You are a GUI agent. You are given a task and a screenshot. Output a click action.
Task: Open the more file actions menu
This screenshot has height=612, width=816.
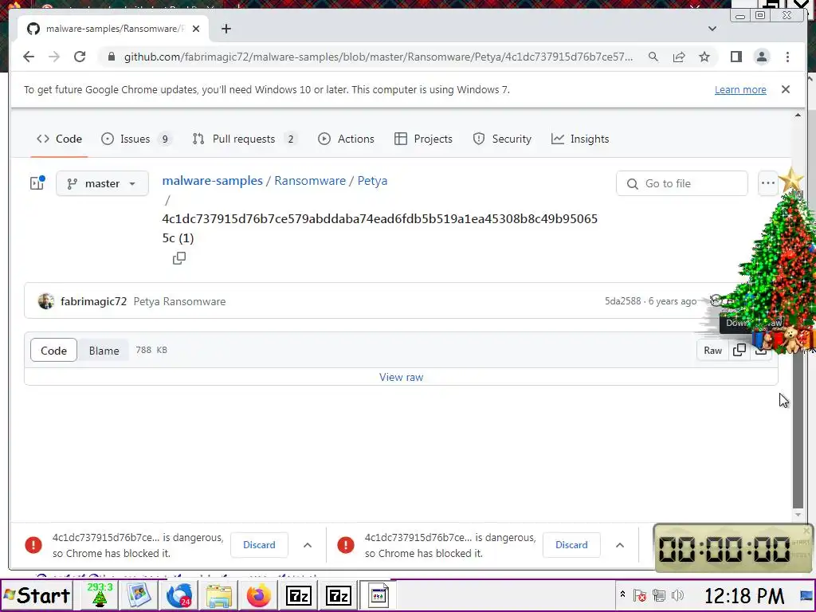pyautogui.click(x=767, y=183)
